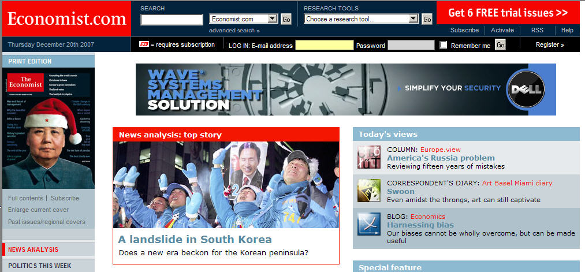Open the Economist.com search scope dropdown
This screenshot has width=585, height=272.
(244, 19)
